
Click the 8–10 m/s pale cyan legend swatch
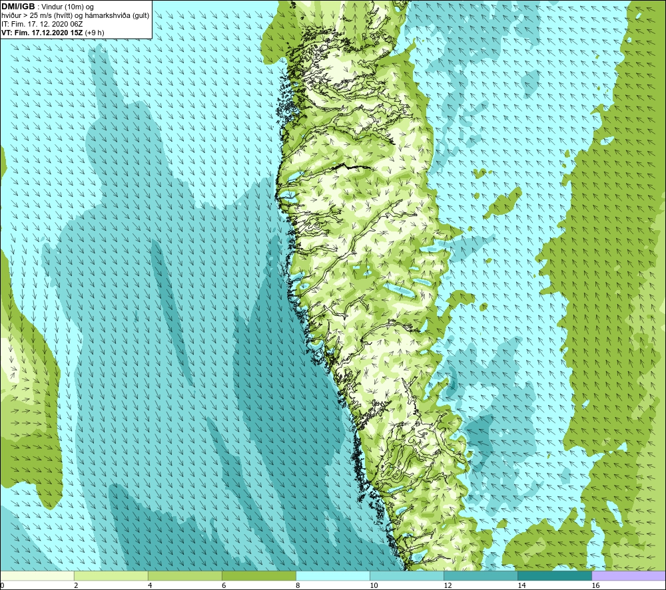pos(333,576)
